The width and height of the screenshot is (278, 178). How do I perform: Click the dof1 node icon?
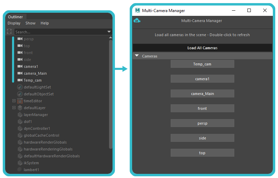tap(20, 122)
